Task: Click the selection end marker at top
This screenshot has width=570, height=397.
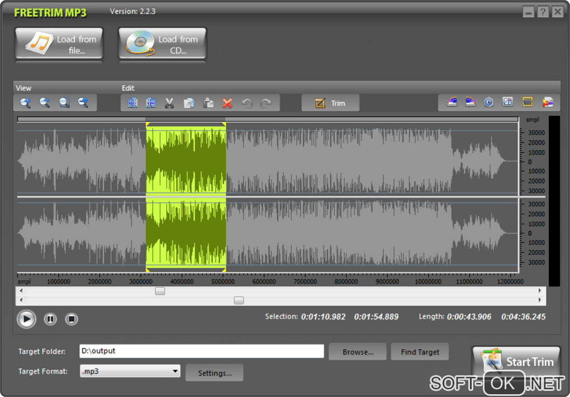Action: pyautogui.click(x=224, y=124)
